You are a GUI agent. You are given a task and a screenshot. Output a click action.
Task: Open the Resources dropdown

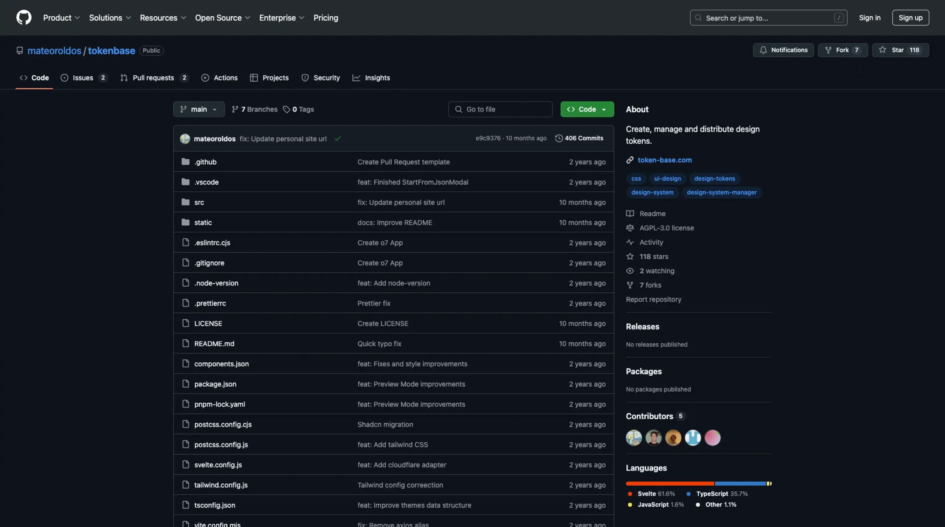click(163, 18)
